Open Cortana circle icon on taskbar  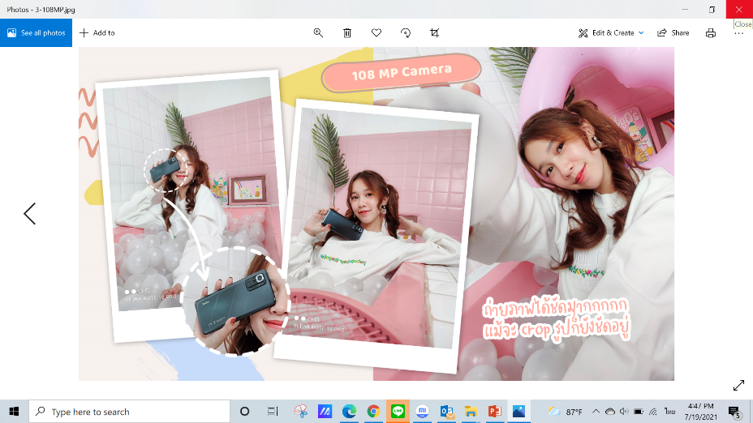pos(244,411)
